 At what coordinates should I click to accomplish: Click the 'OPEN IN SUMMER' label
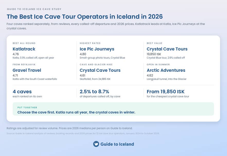158,65
